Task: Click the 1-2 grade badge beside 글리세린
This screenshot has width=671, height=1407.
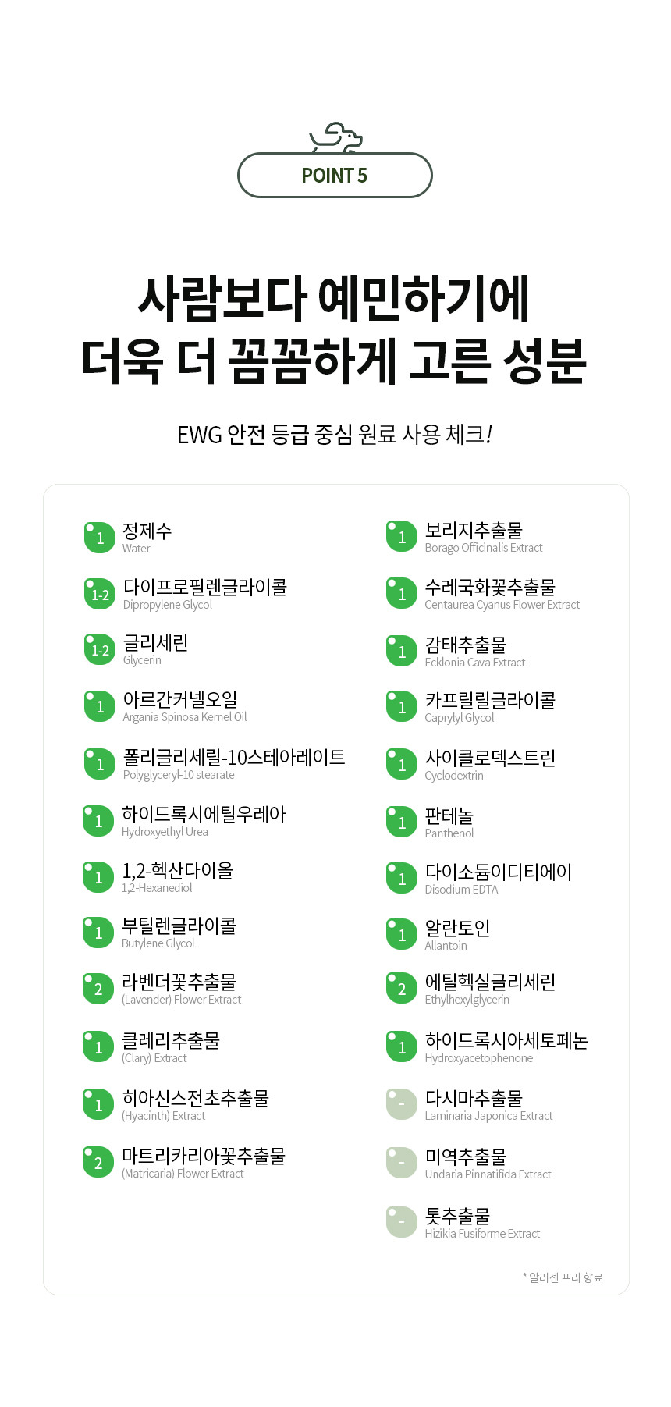Action: pyautogui.click(x=99, y=649)
